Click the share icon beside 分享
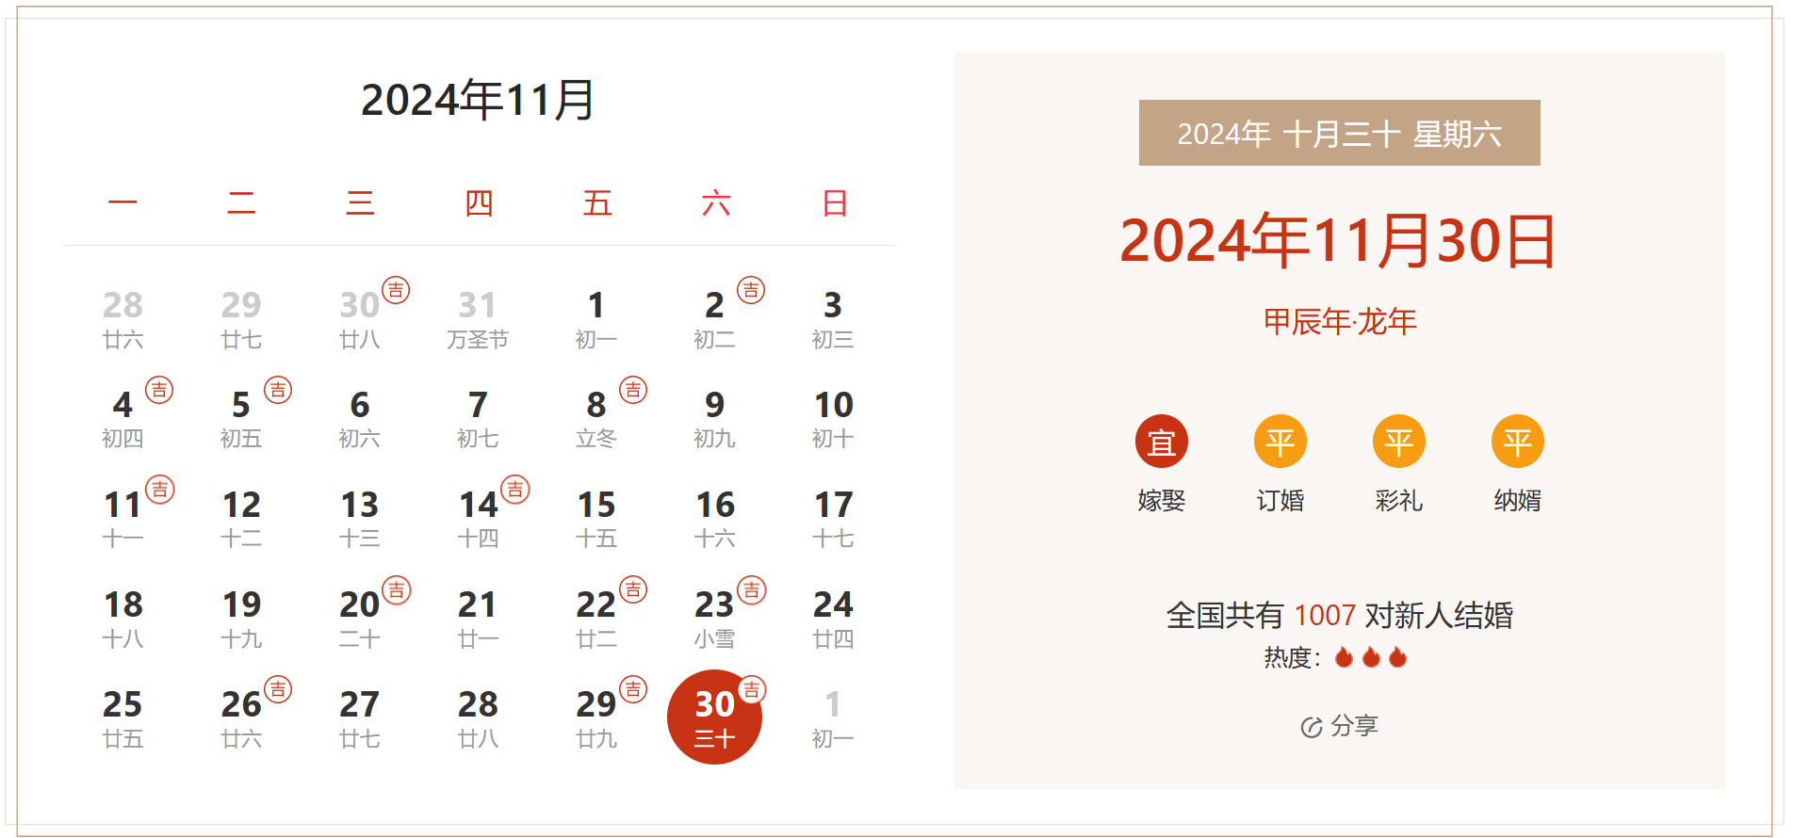The height and width of the screenshot is (838, 1794). coord(1311,727)
